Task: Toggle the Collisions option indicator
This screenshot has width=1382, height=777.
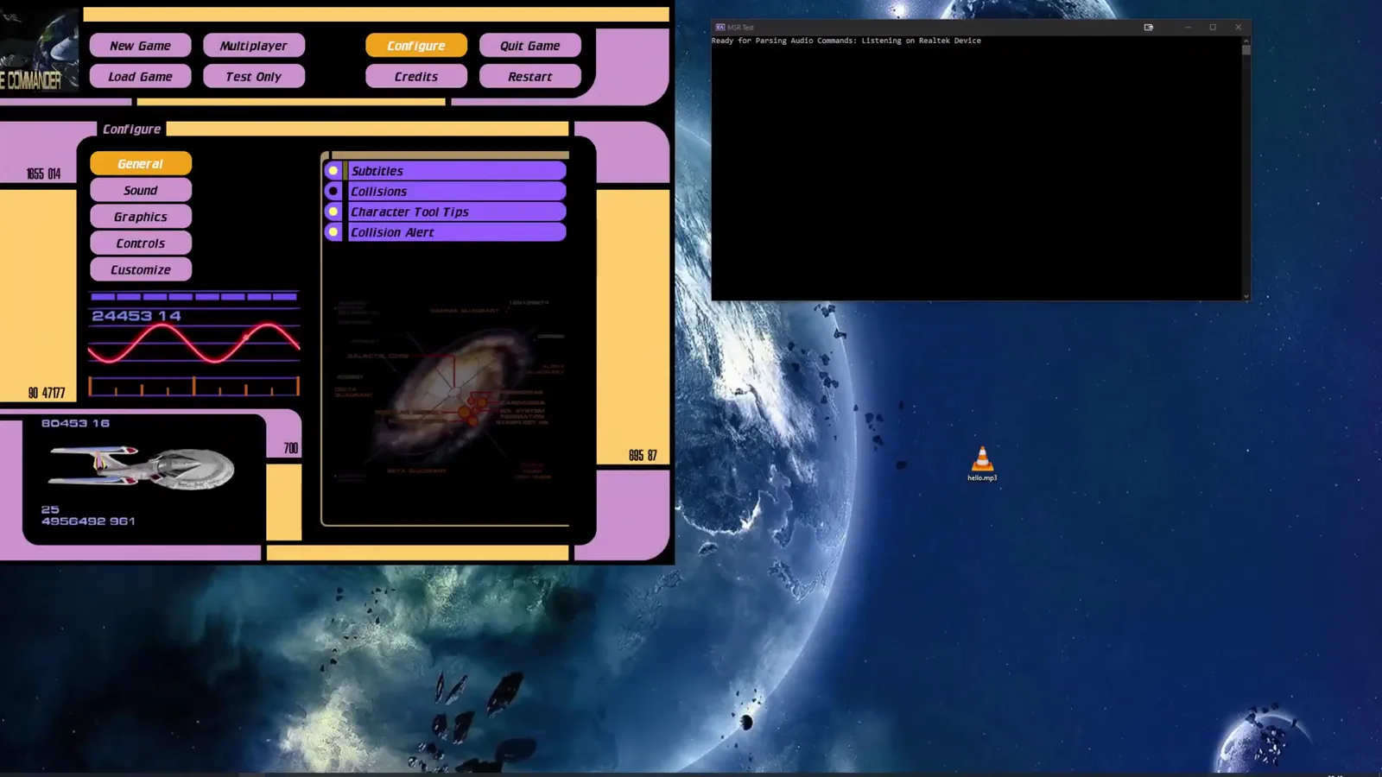Action: click(333, 191)
